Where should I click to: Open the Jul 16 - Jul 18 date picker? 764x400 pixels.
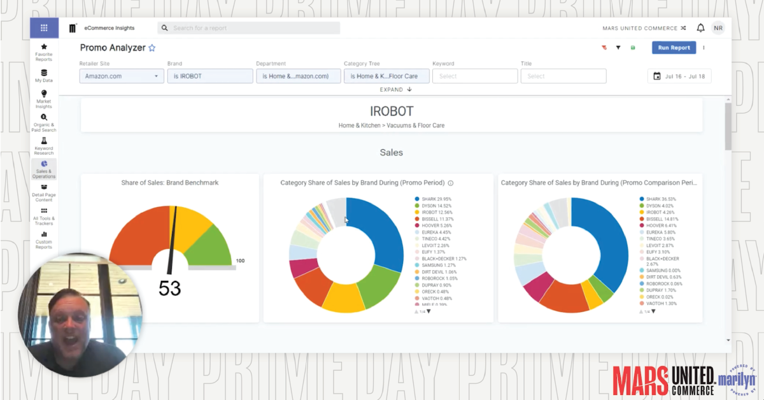[x=679, y=76]
